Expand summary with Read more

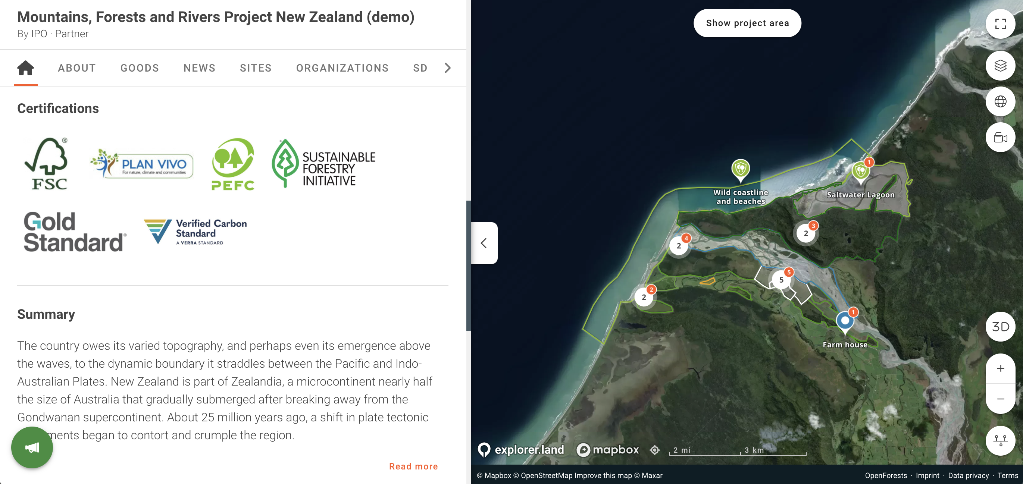[x=413, y=466]
